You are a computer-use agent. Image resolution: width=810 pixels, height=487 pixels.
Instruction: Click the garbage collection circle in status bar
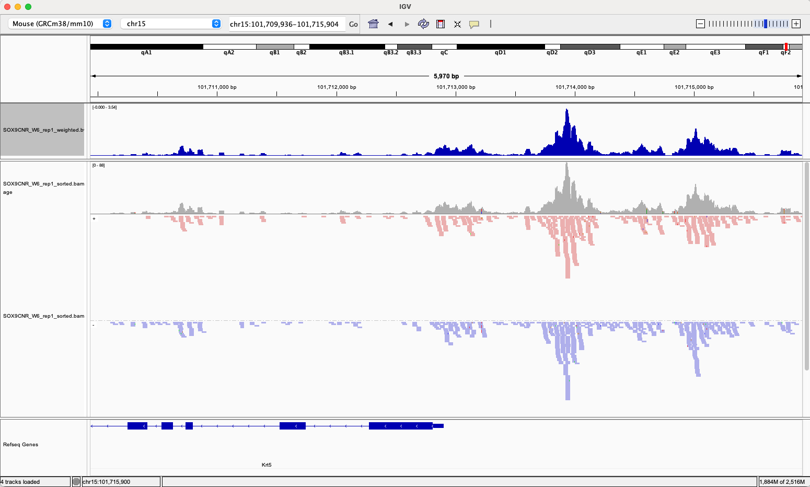[76, 482]
